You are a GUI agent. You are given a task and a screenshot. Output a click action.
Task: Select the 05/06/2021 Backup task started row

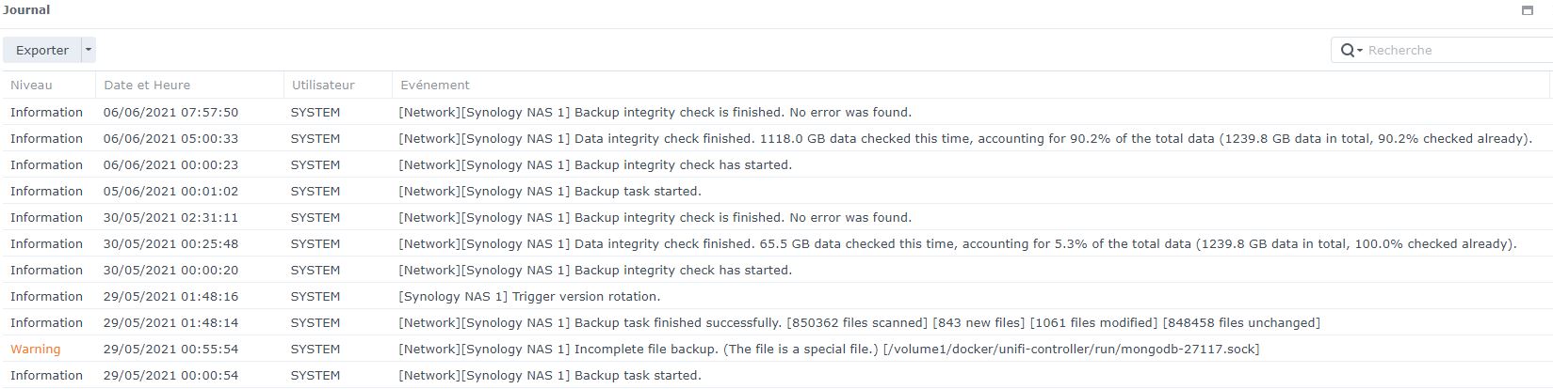click(x=550, y=191)
